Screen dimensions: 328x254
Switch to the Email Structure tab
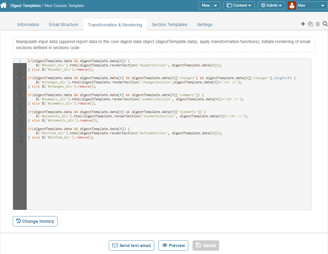click(x=63, y=25)
